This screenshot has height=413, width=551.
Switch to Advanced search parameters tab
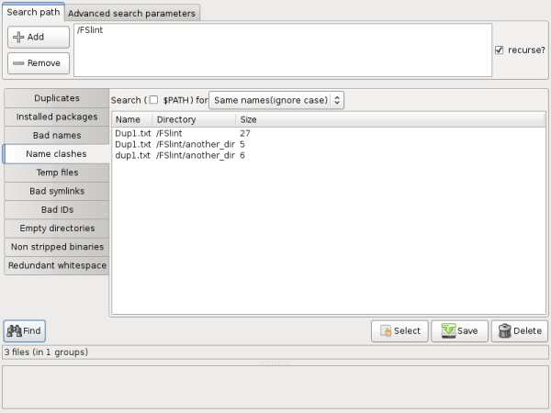[131, 14]
